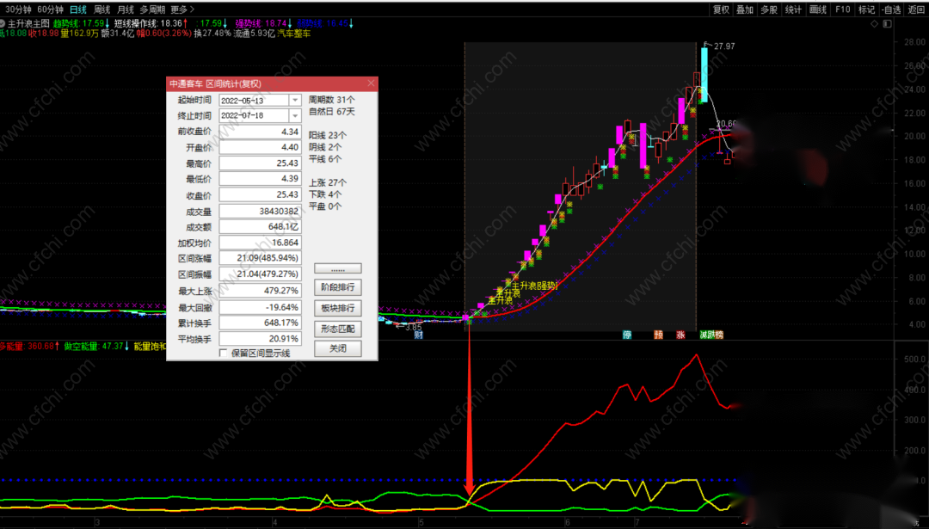Switch to 30分钟 period
929x529 pixels.
(18, 9)
